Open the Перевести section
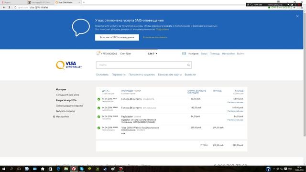 pos(119,75)
